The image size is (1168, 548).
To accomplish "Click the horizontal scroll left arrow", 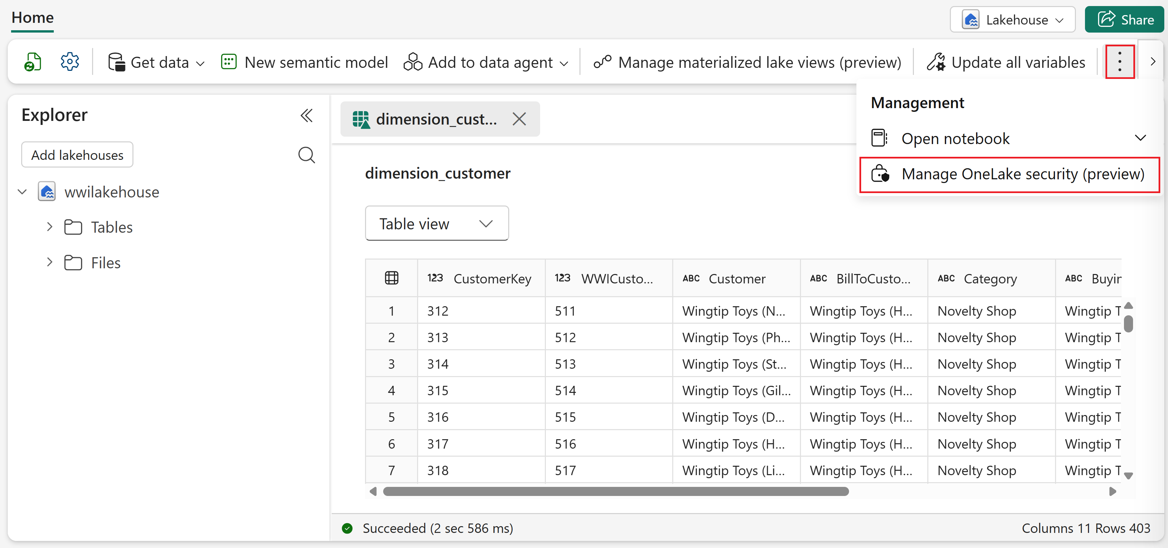I will click(373, 491).
